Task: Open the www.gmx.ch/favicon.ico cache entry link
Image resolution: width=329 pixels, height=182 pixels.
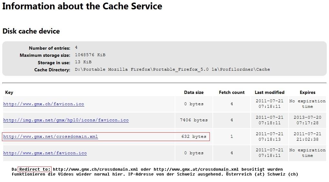Action: (44, 104)
